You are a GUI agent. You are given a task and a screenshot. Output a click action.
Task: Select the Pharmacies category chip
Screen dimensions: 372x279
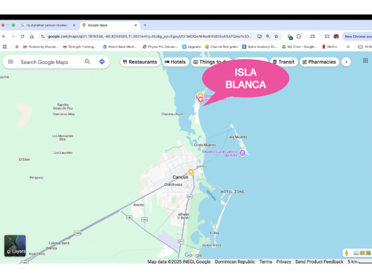(319, 62)
